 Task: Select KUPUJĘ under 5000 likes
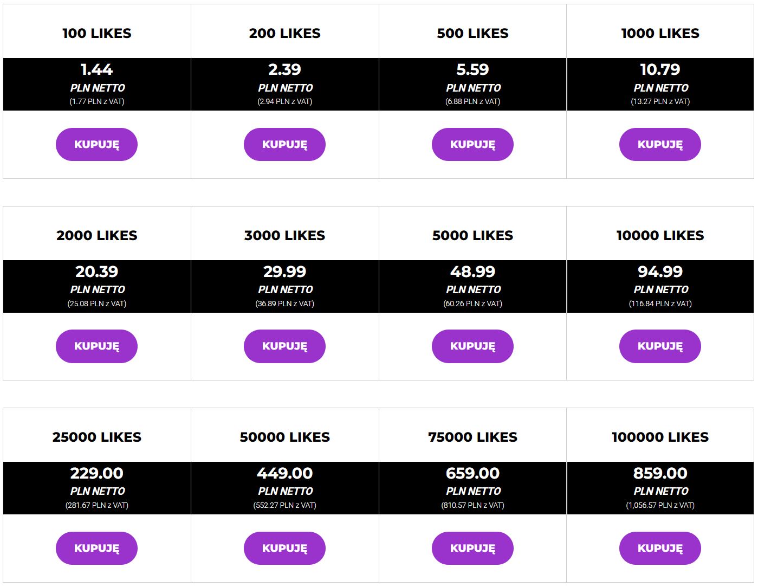[x=472, y=346]
